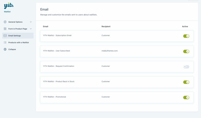Click the Active column header
The image size is (201, 118).
click(x=185, y=26)
